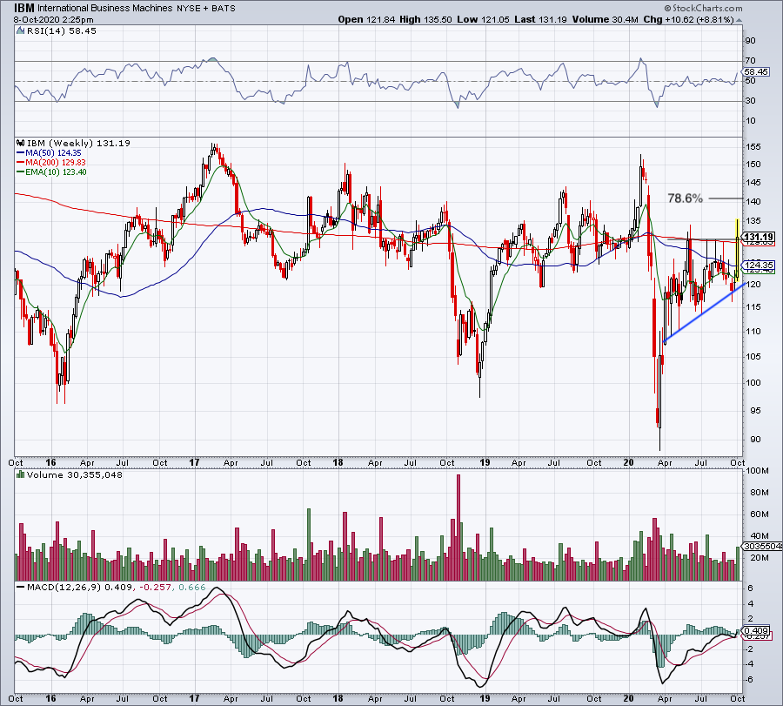Screen dimensions: 783x706
Task: Click the IBM ticker symbol in the header
Action: [x=24, y=8]
